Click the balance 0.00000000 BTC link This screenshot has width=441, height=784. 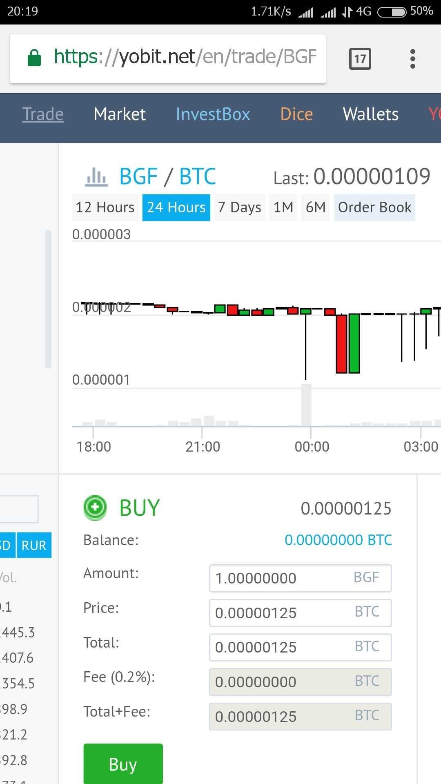[x=338, y=540]
